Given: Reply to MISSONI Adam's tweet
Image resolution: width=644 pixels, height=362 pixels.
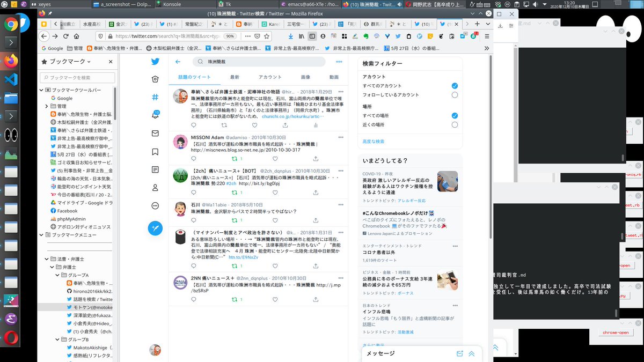Looking at the screenshot, I should (194, 159).
